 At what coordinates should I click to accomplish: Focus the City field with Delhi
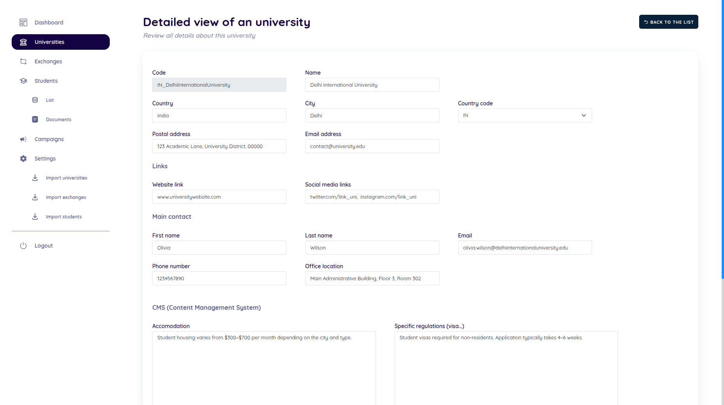tap(372, 115)
